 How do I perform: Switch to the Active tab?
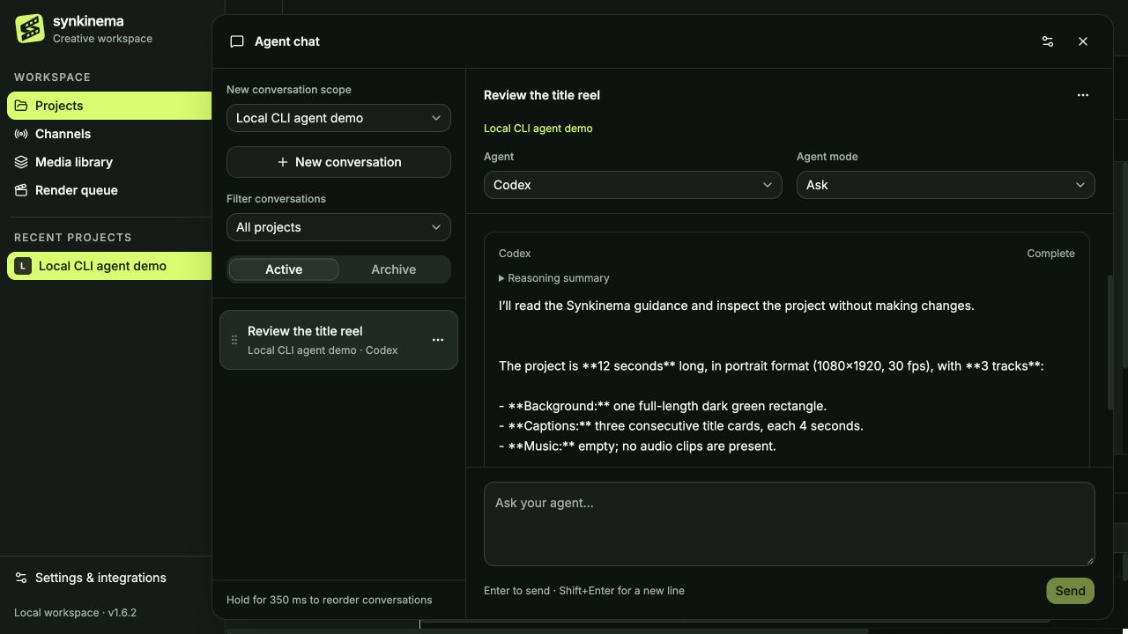[x=284, y=269]
